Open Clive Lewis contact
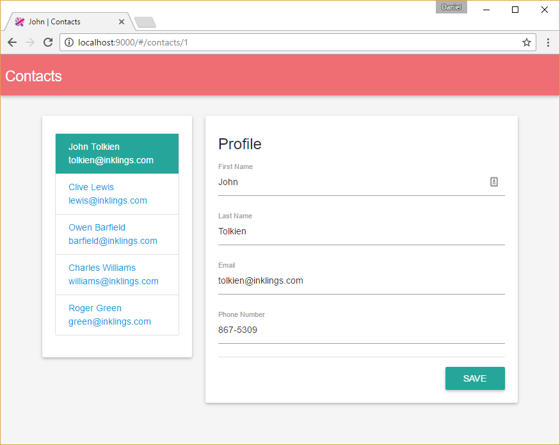This screenshot has height=445, width=560. point(117,194)
